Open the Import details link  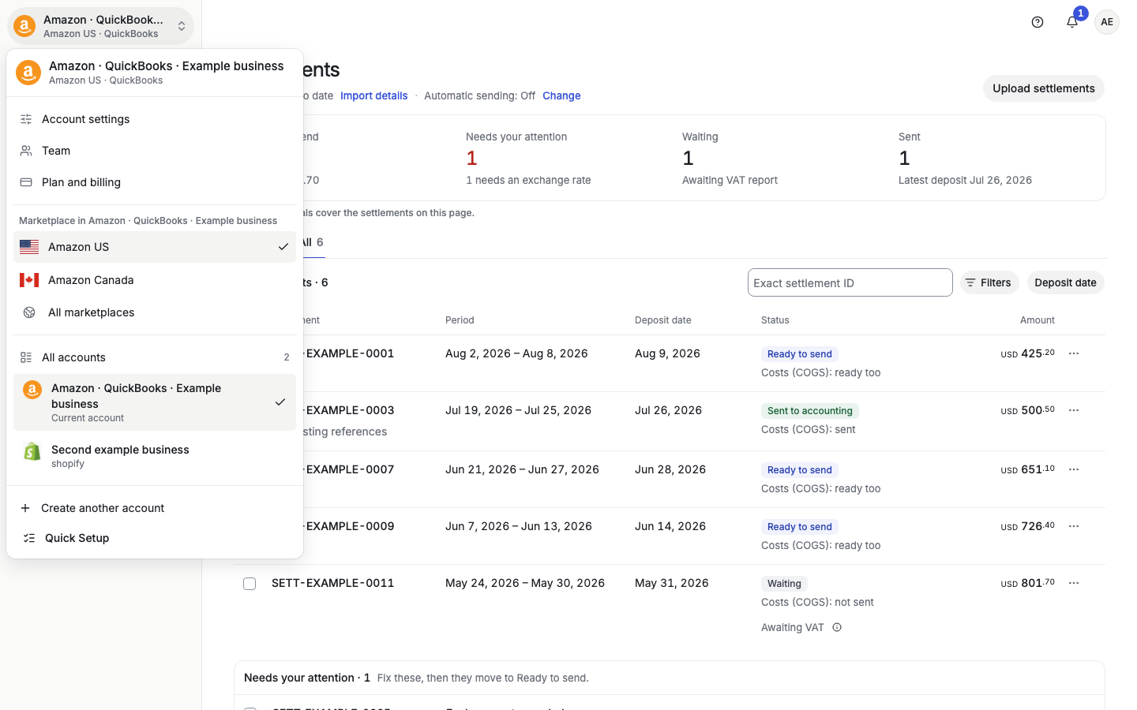coord(374,95)
